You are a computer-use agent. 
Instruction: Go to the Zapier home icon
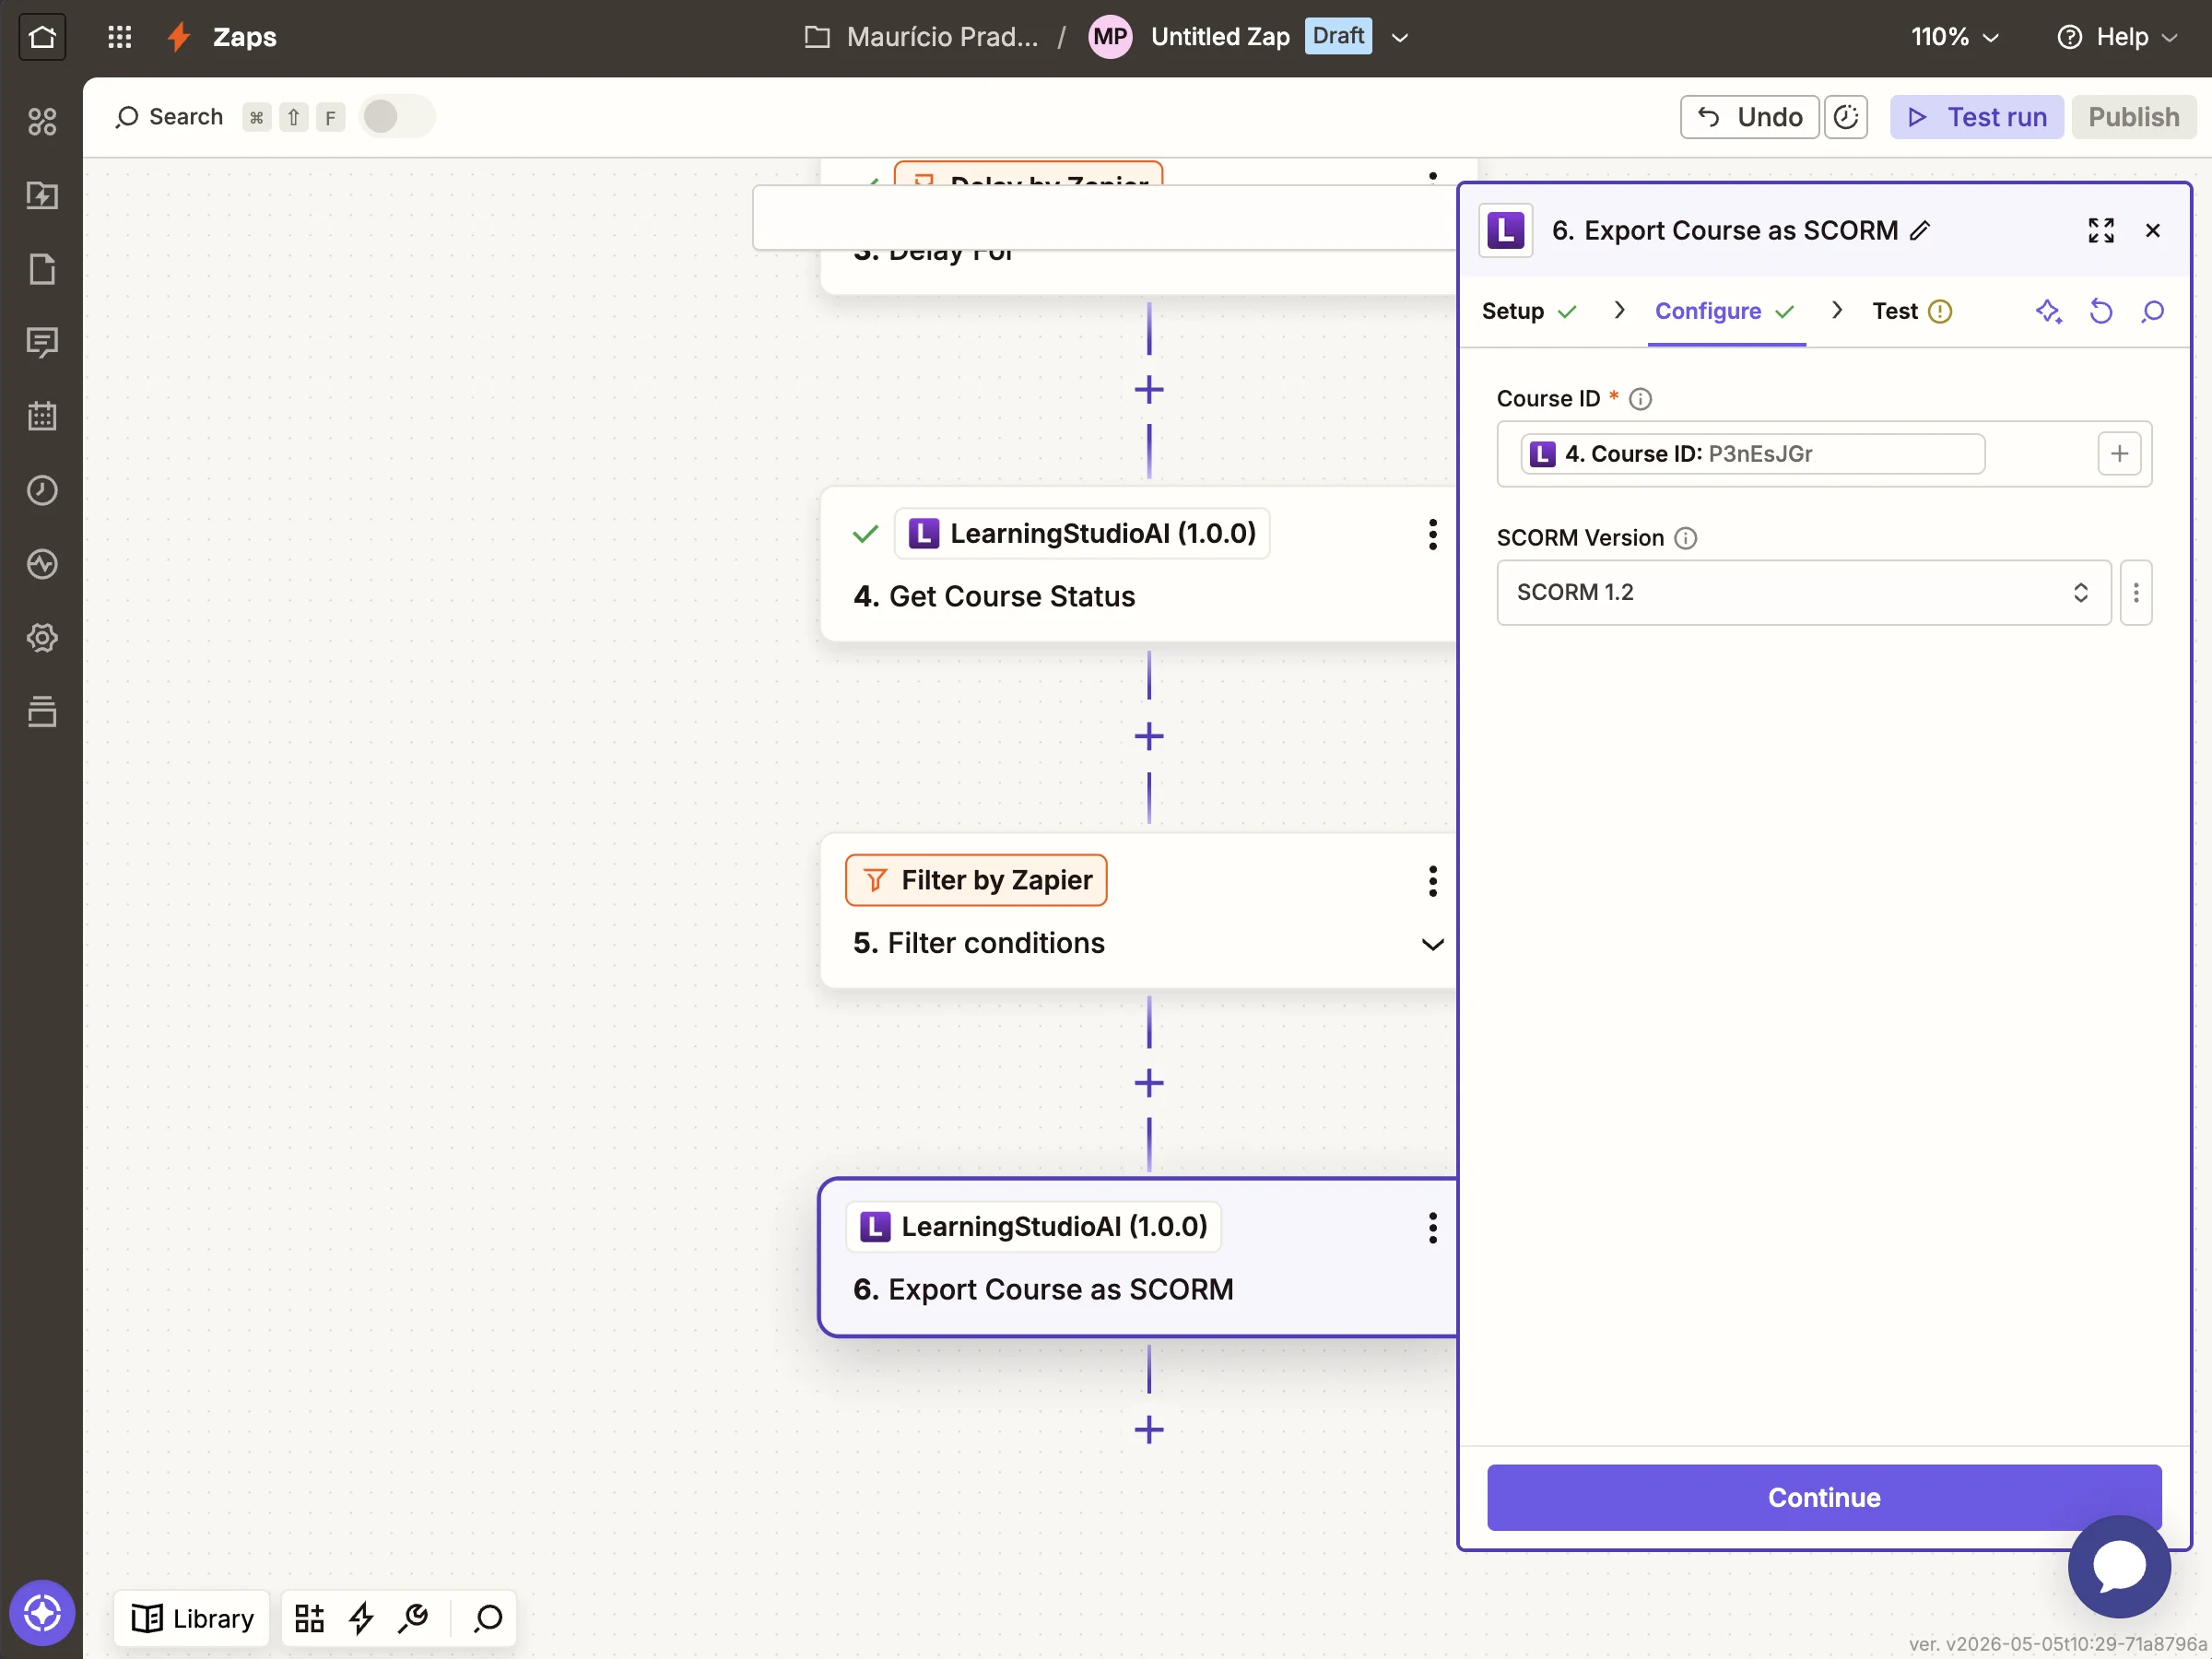point(42,37)
